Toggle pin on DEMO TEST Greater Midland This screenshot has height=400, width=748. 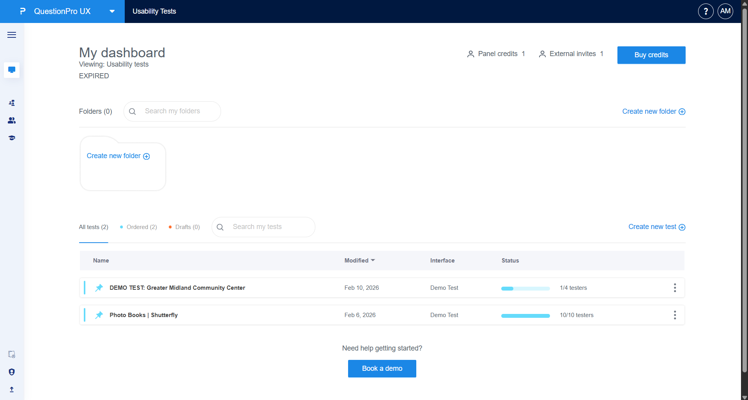click(99, 288)
